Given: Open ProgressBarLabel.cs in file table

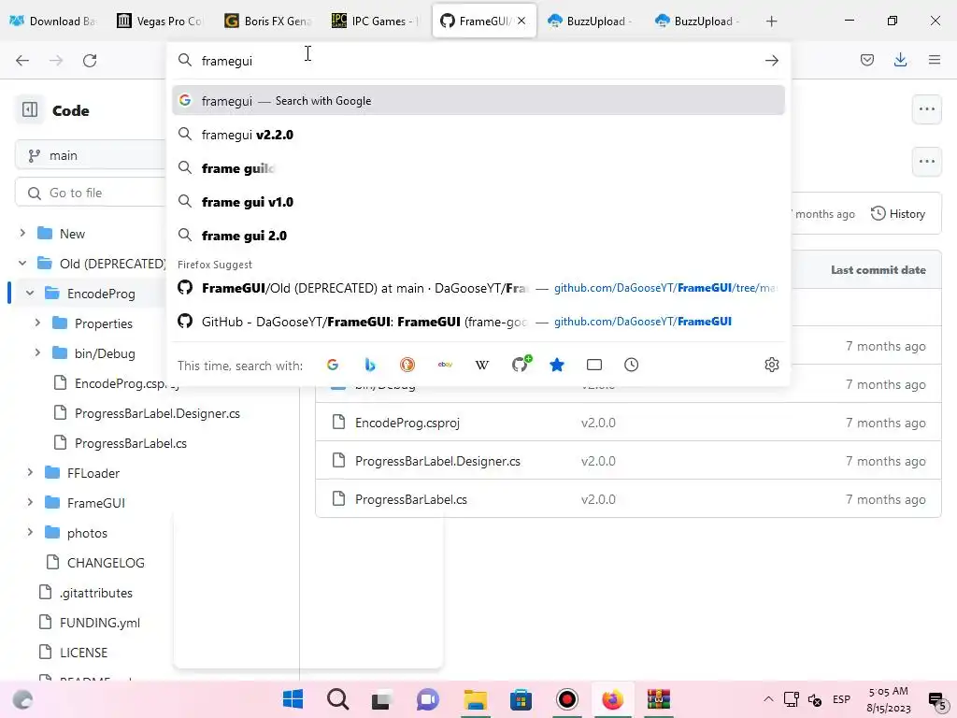Looking at the screenshot, I should pos(411,499).
